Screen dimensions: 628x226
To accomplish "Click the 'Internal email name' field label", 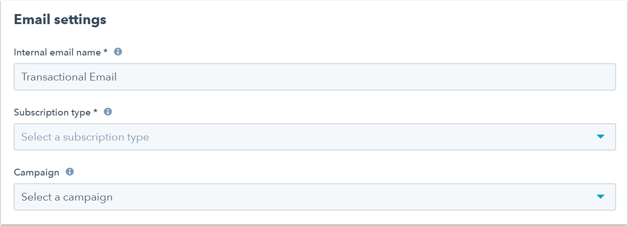I will click(x=58, y=52).
